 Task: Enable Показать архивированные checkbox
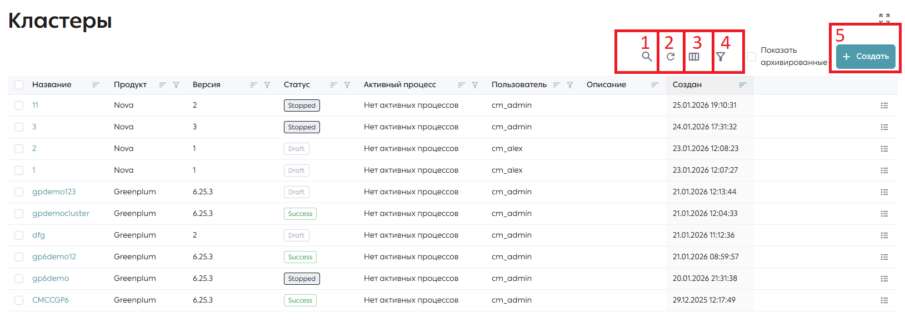point(752,57)
